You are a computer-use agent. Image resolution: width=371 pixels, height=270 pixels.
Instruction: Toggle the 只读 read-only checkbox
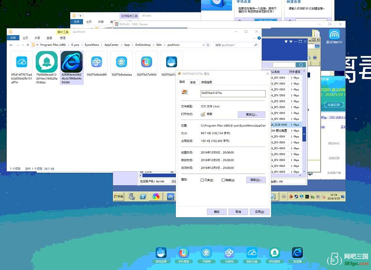coord(202,180)
